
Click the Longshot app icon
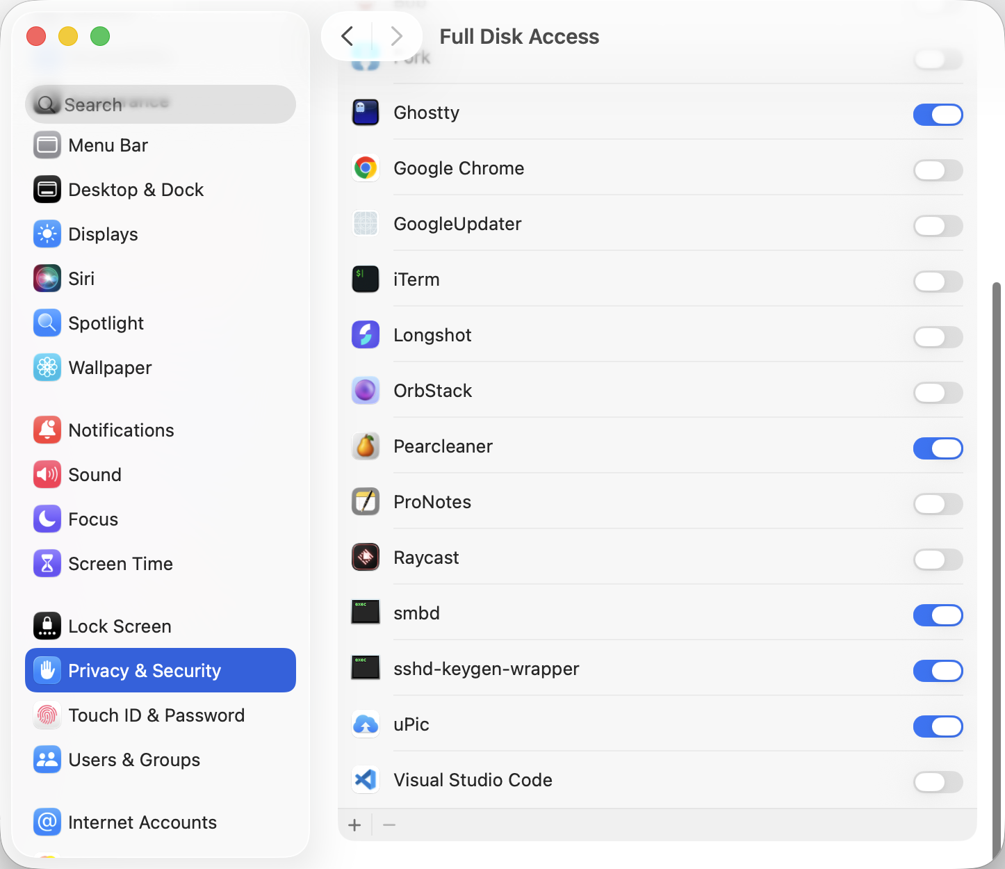366,335
